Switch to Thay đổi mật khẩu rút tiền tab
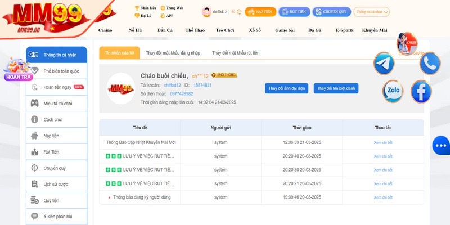Screen dimensions: 450x225 coord(236,53)
